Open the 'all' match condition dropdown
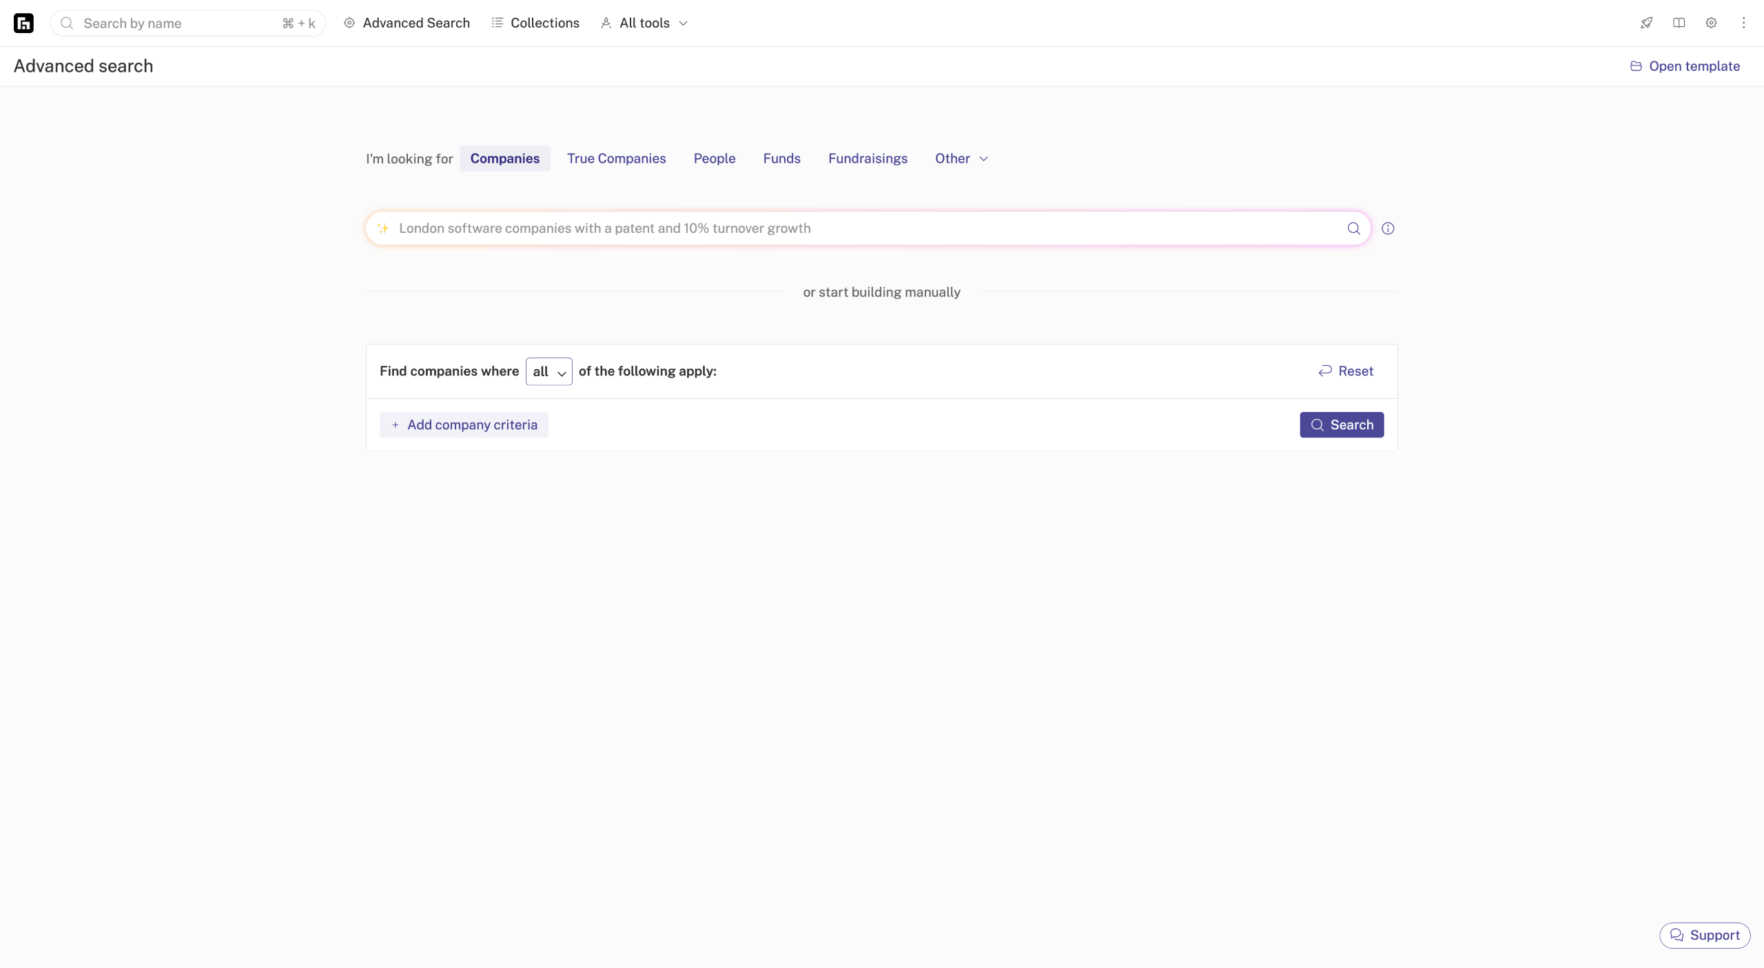This screenshot has height=968, width=1764. [548, 371]
